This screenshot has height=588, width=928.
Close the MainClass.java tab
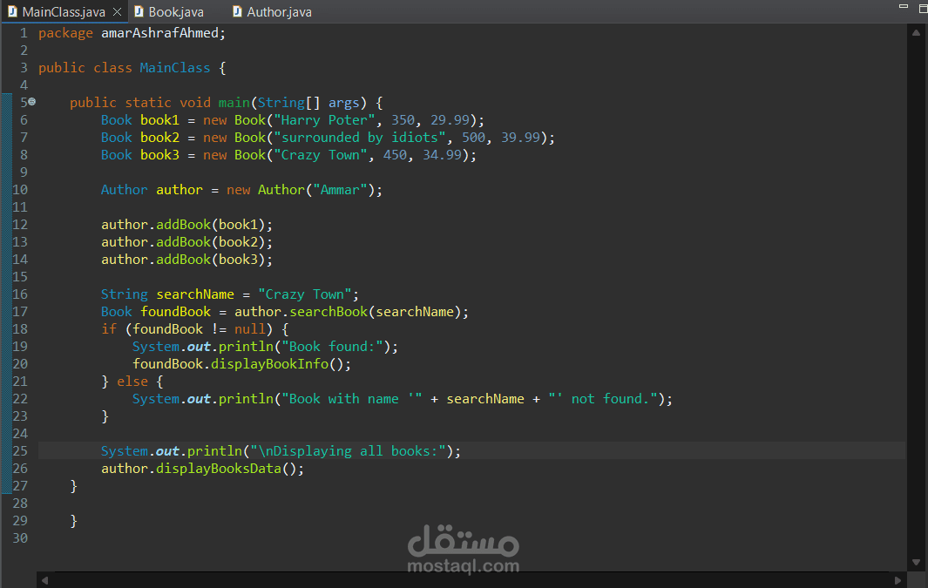tap(117, 12)
